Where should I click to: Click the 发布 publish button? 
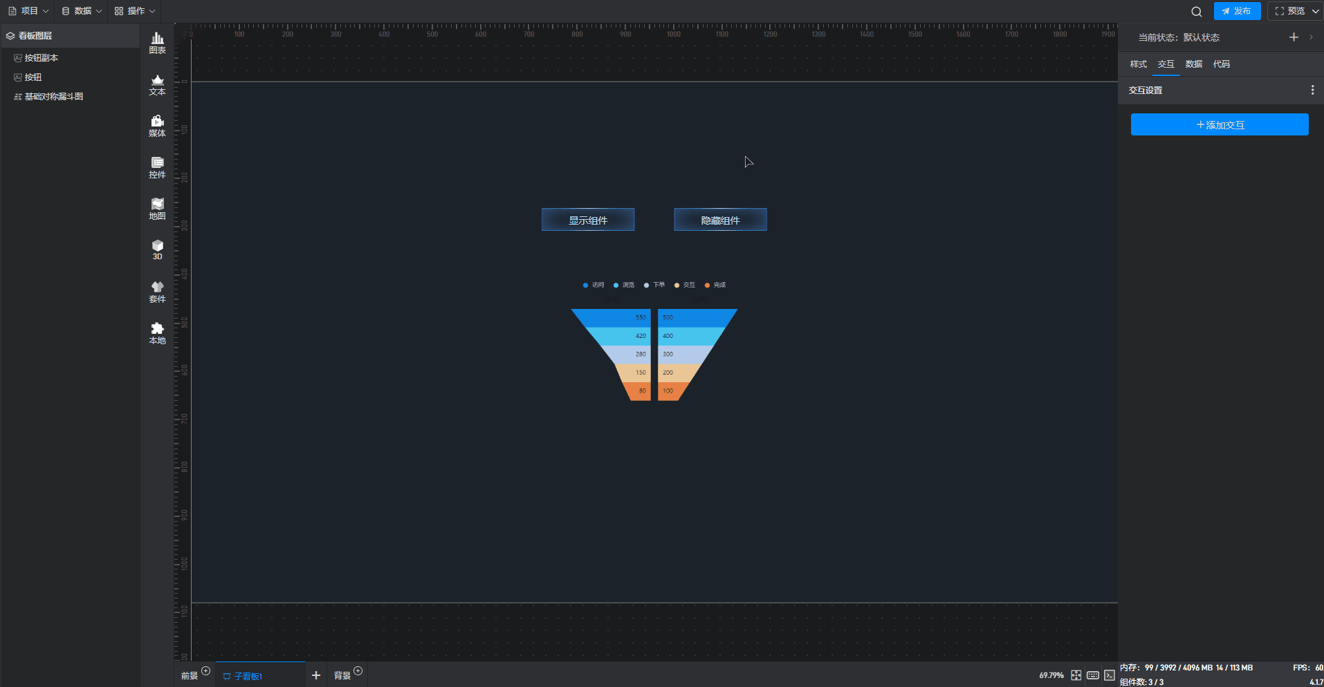coord(1237,11)
